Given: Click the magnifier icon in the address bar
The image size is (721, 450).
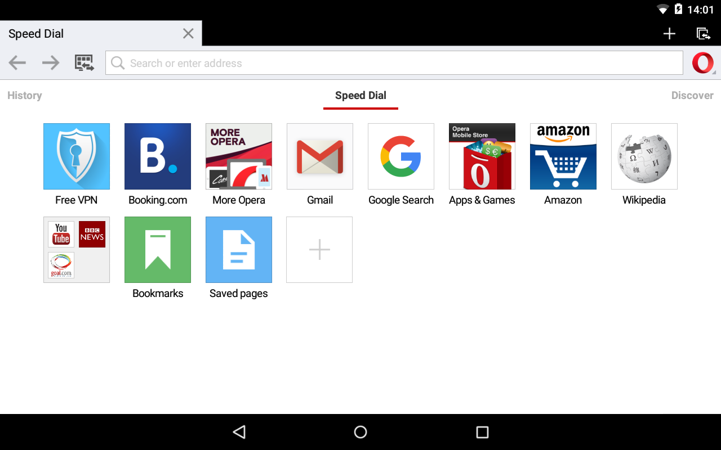Looking at the screenshot, I should tap(118, 63).
